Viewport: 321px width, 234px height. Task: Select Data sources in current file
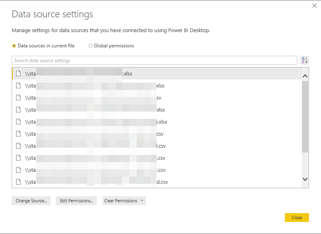[x=43, y=46]
